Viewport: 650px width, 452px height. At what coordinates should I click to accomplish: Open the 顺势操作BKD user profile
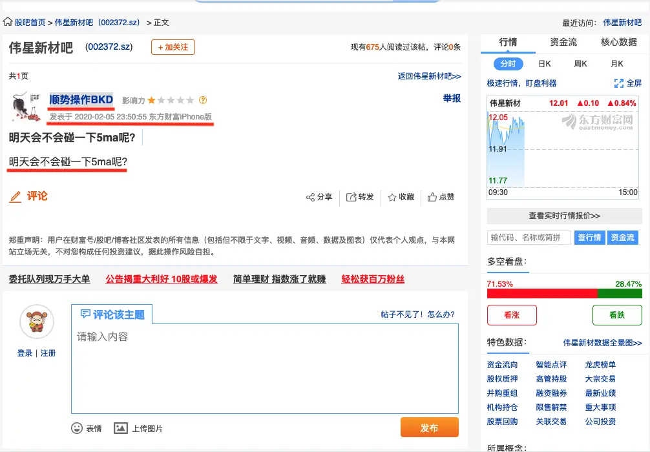click(x=81, y=100)
